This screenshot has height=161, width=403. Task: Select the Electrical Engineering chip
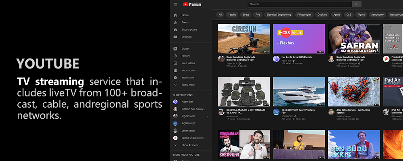click(x=278, y=15)
